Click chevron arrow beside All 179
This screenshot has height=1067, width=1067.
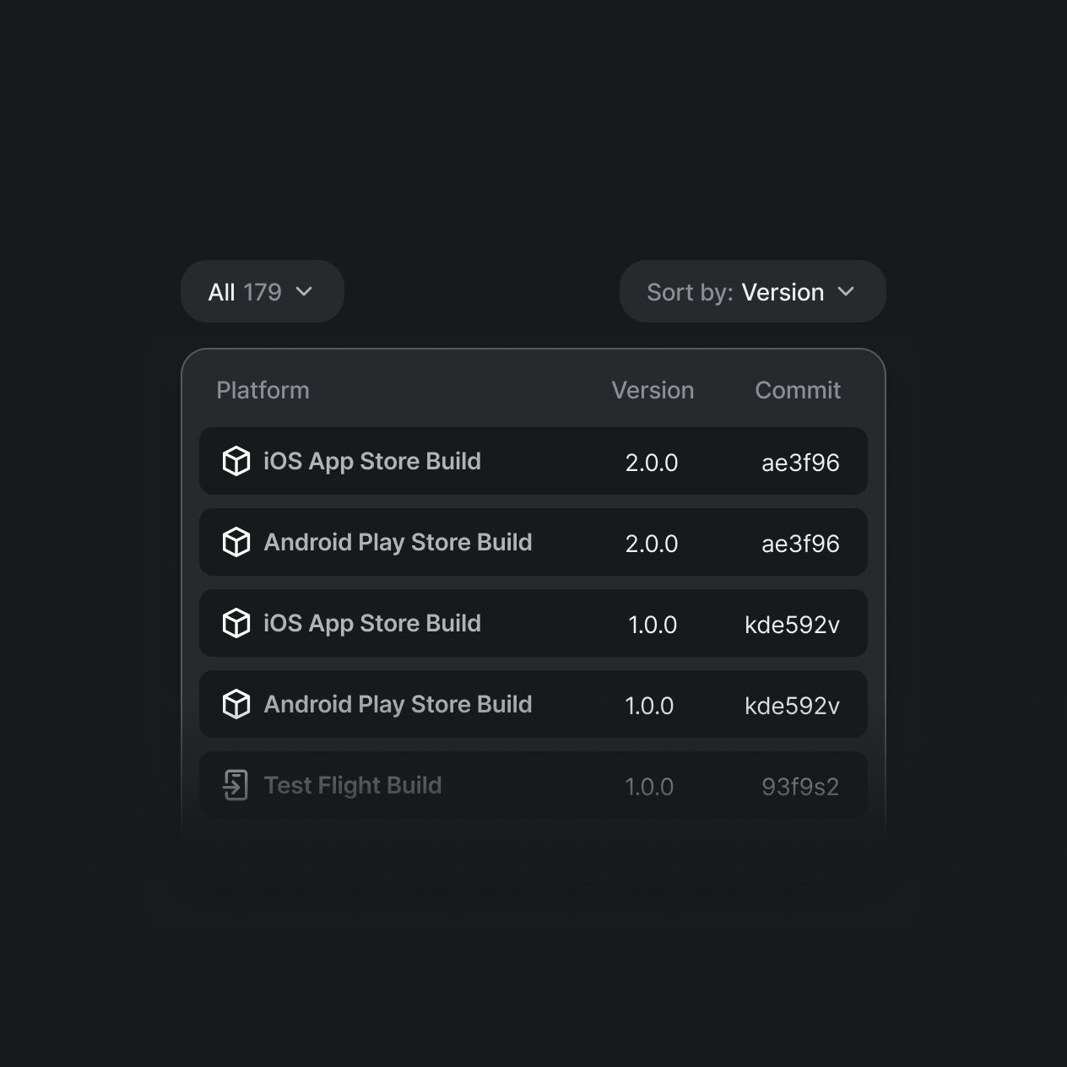[305, 292]
